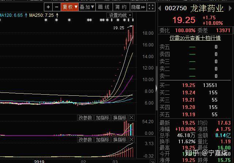Screen dimensions: 234x163
Task: Click stock code 002750
Action: click(x=176, y=8)
